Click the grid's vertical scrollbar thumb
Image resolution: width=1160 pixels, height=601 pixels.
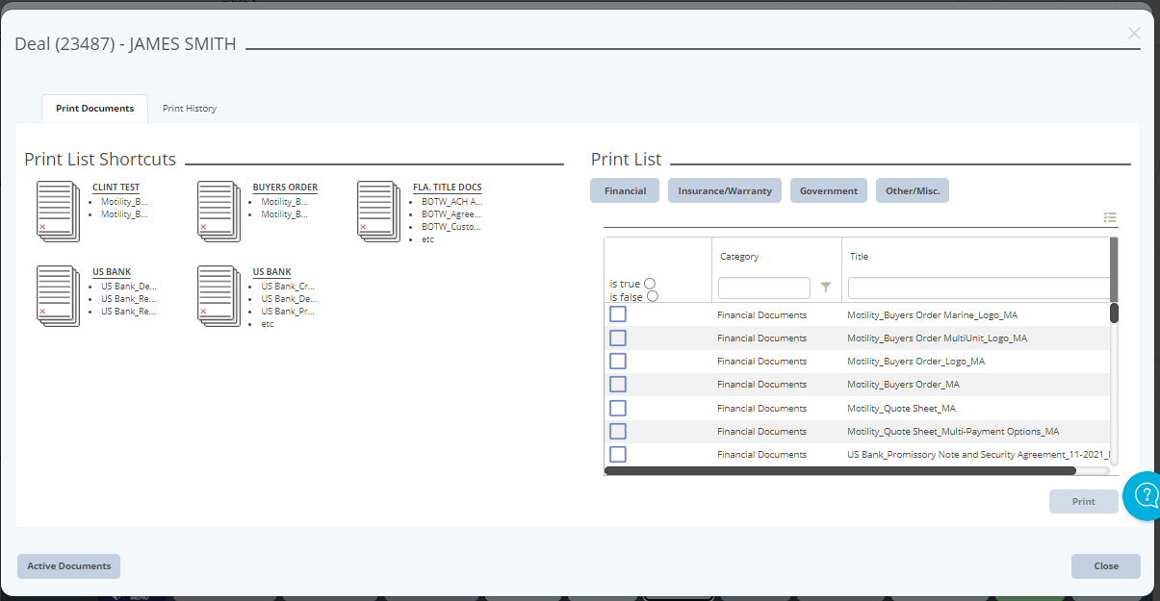pos(1114,313)
